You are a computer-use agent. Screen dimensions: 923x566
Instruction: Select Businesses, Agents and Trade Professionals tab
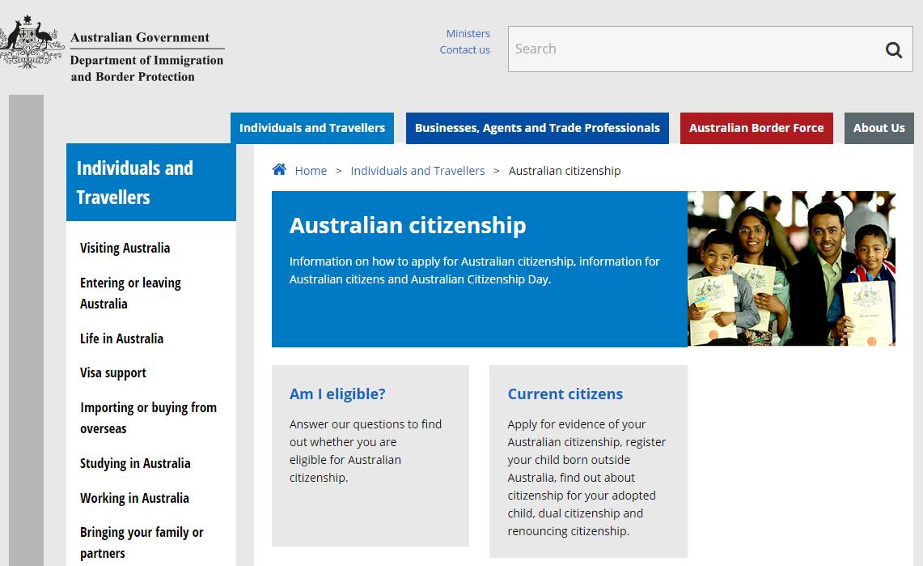(x=537, y=128)
